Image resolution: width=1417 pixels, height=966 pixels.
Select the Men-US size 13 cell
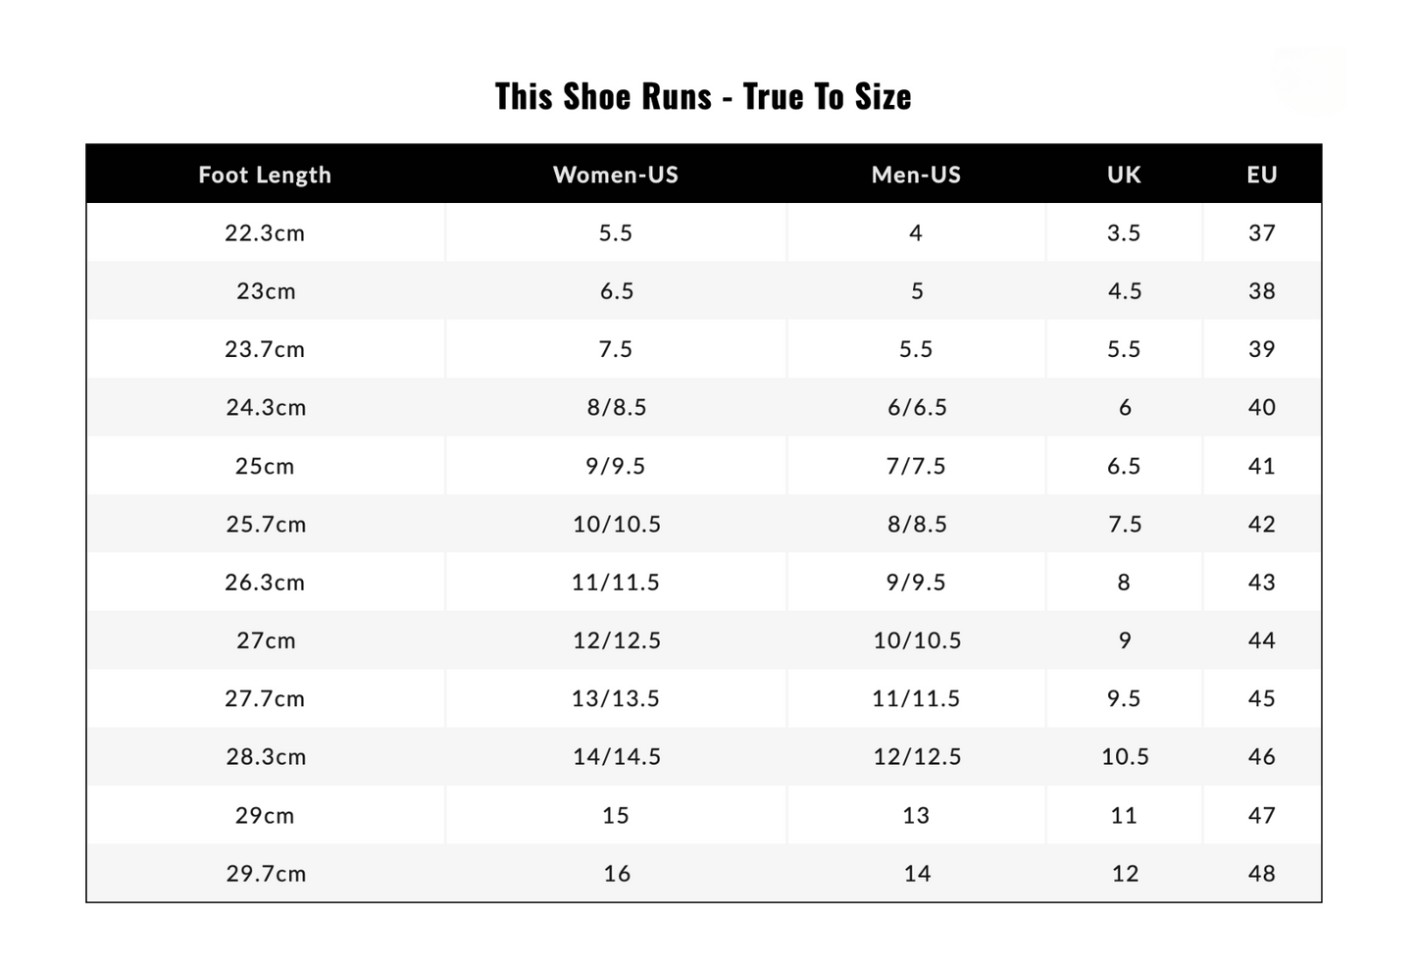coord(916,816)
